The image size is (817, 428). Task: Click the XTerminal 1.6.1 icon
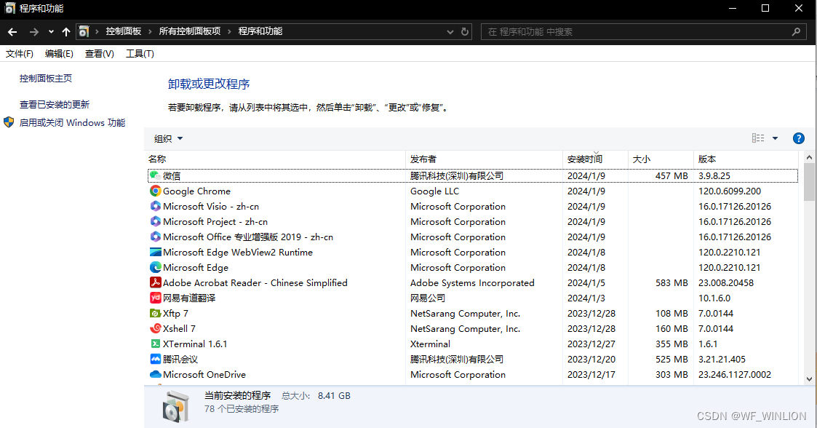click(x=155, y=344)
